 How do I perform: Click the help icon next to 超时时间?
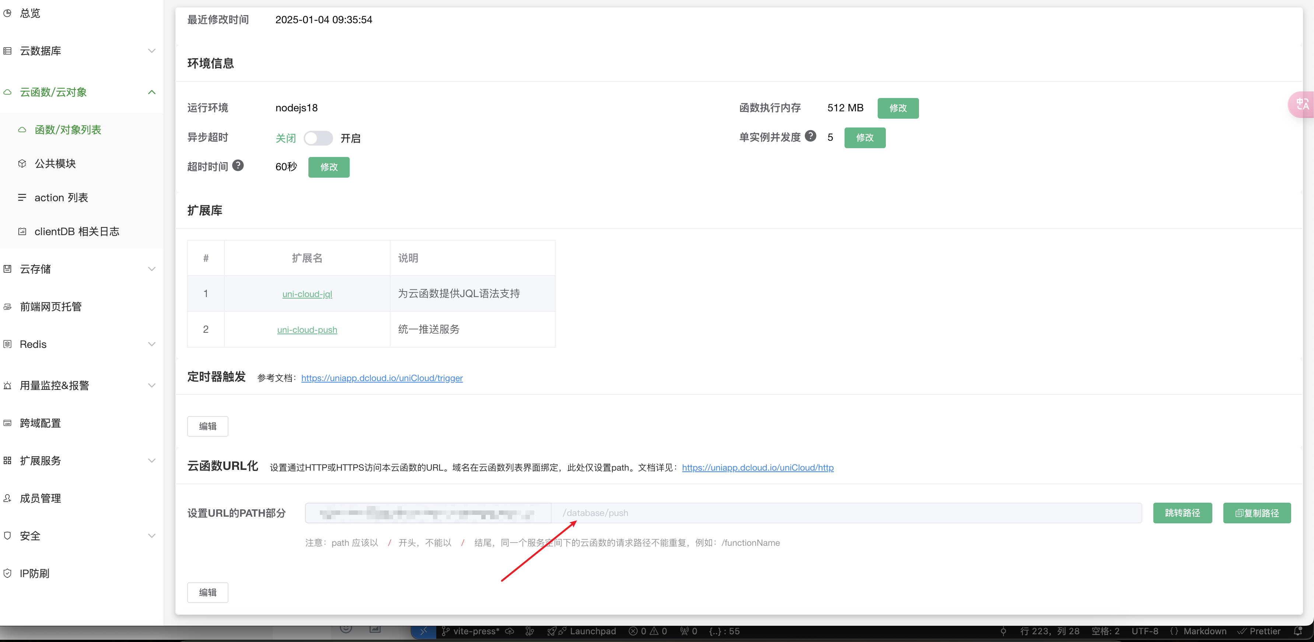pos(238,166)
